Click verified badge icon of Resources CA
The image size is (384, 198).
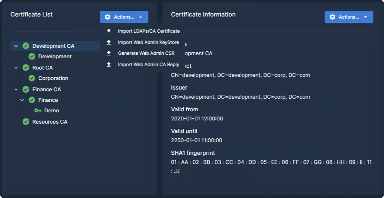click(x=26, y=121)
